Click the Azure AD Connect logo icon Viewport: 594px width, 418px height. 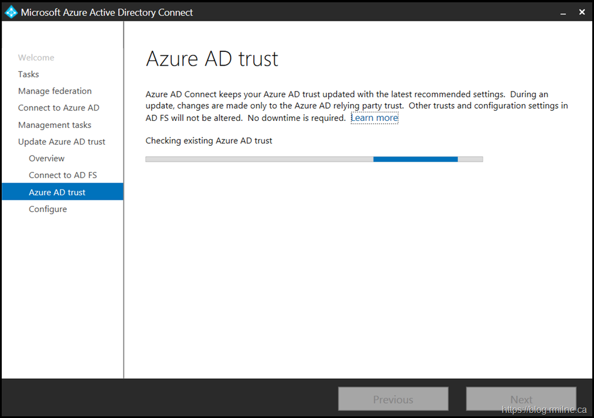tap(11, 12)
